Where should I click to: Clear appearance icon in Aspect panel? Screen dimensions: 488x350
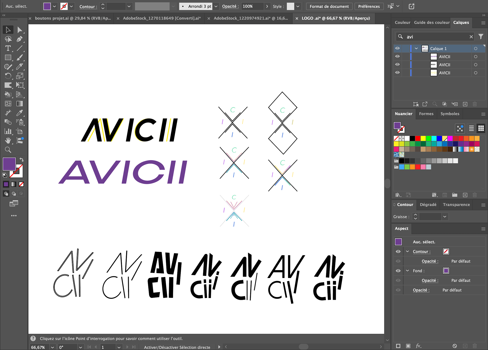pos(455,346)
